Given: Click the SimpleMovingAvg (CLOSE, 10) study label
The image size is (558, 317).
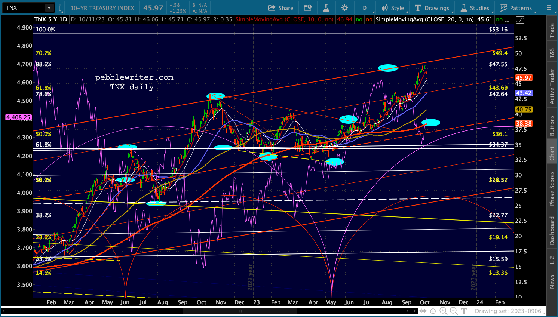Looking at the screenshot, I should [284, 19].
